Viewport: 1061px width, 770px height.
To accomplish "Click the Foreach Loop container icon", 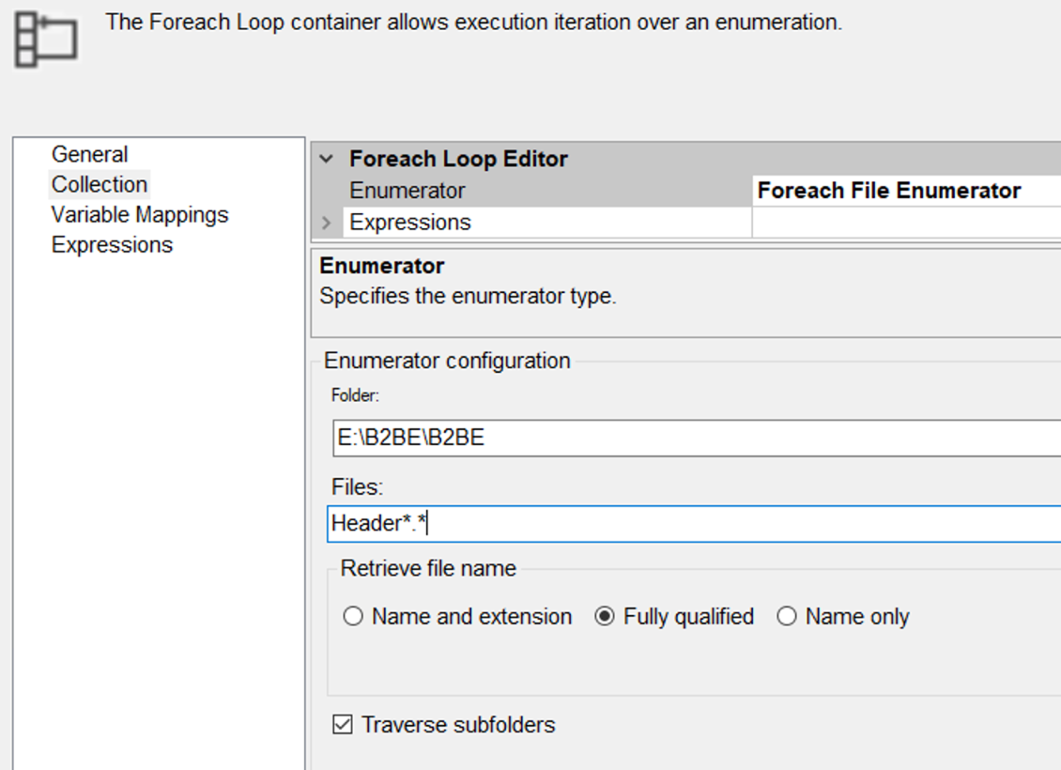I will coord(45,39).
